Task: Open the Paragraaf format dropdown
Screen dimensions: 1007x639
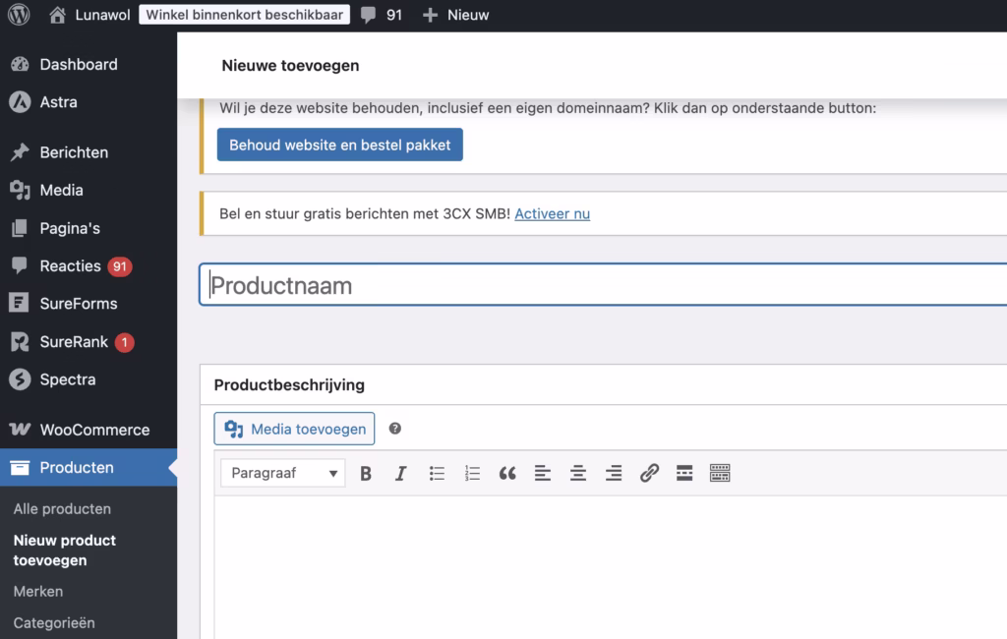Action: [x=282, y=473]
